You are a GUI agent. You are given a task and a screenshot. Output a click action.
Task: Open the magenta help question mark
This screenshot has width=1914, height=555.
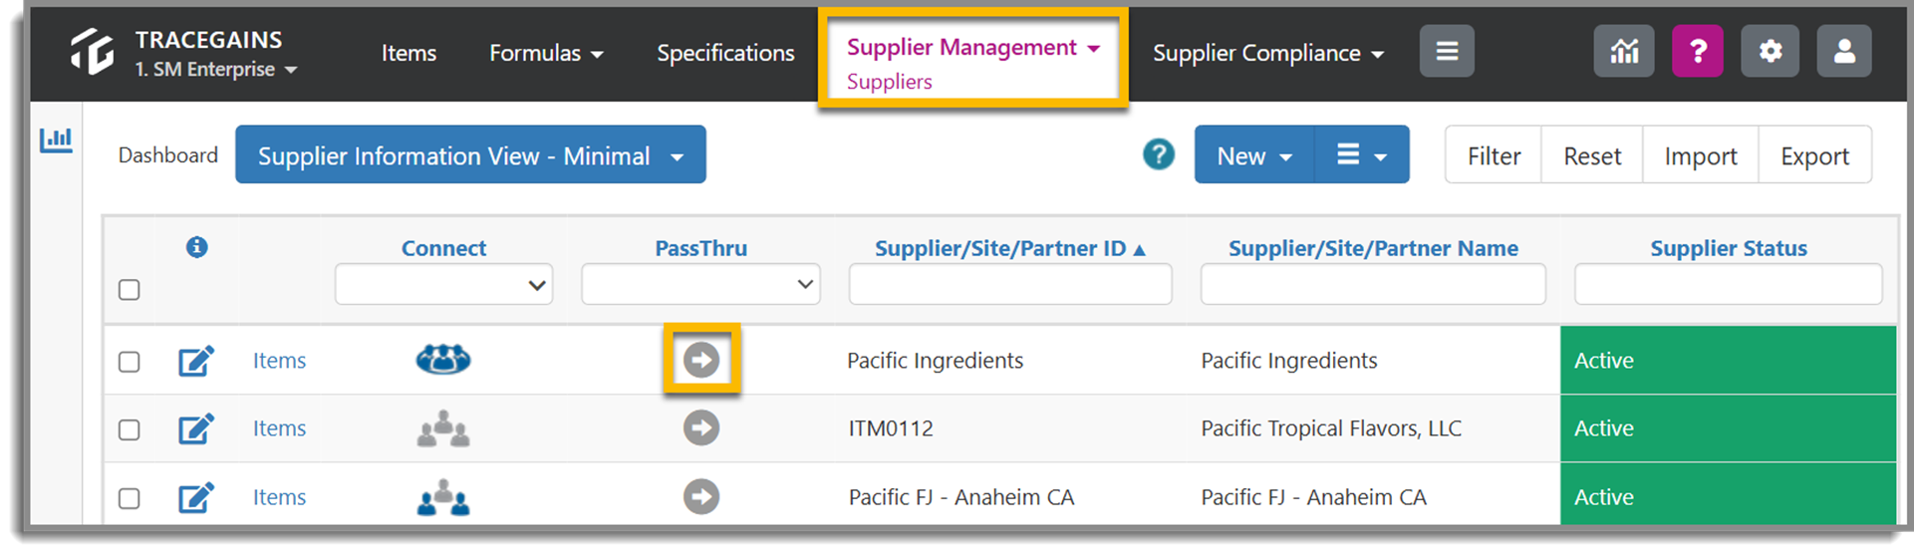click(1698, 51)
